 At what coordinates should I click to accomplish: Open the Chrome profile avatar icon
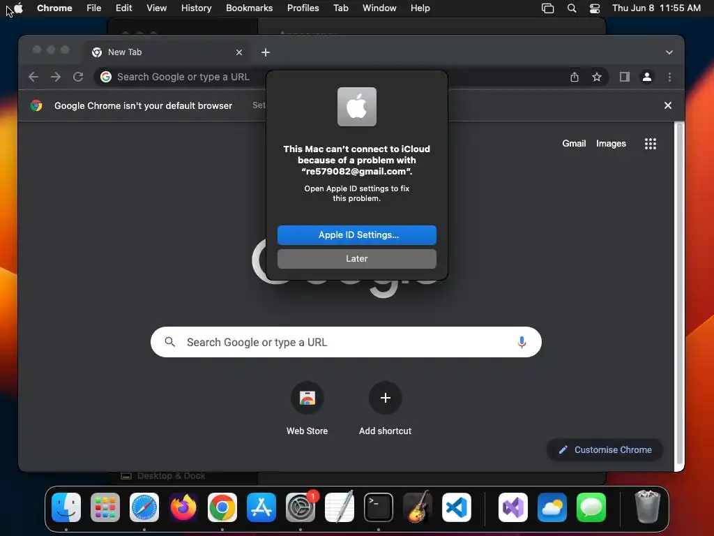(x=646, y=77)
